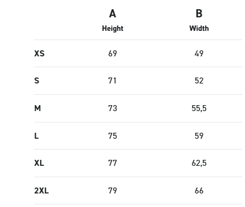Viewport: 245px width, 207px height.
Task: Select the Height column label
Action: [x=113, y=29]
